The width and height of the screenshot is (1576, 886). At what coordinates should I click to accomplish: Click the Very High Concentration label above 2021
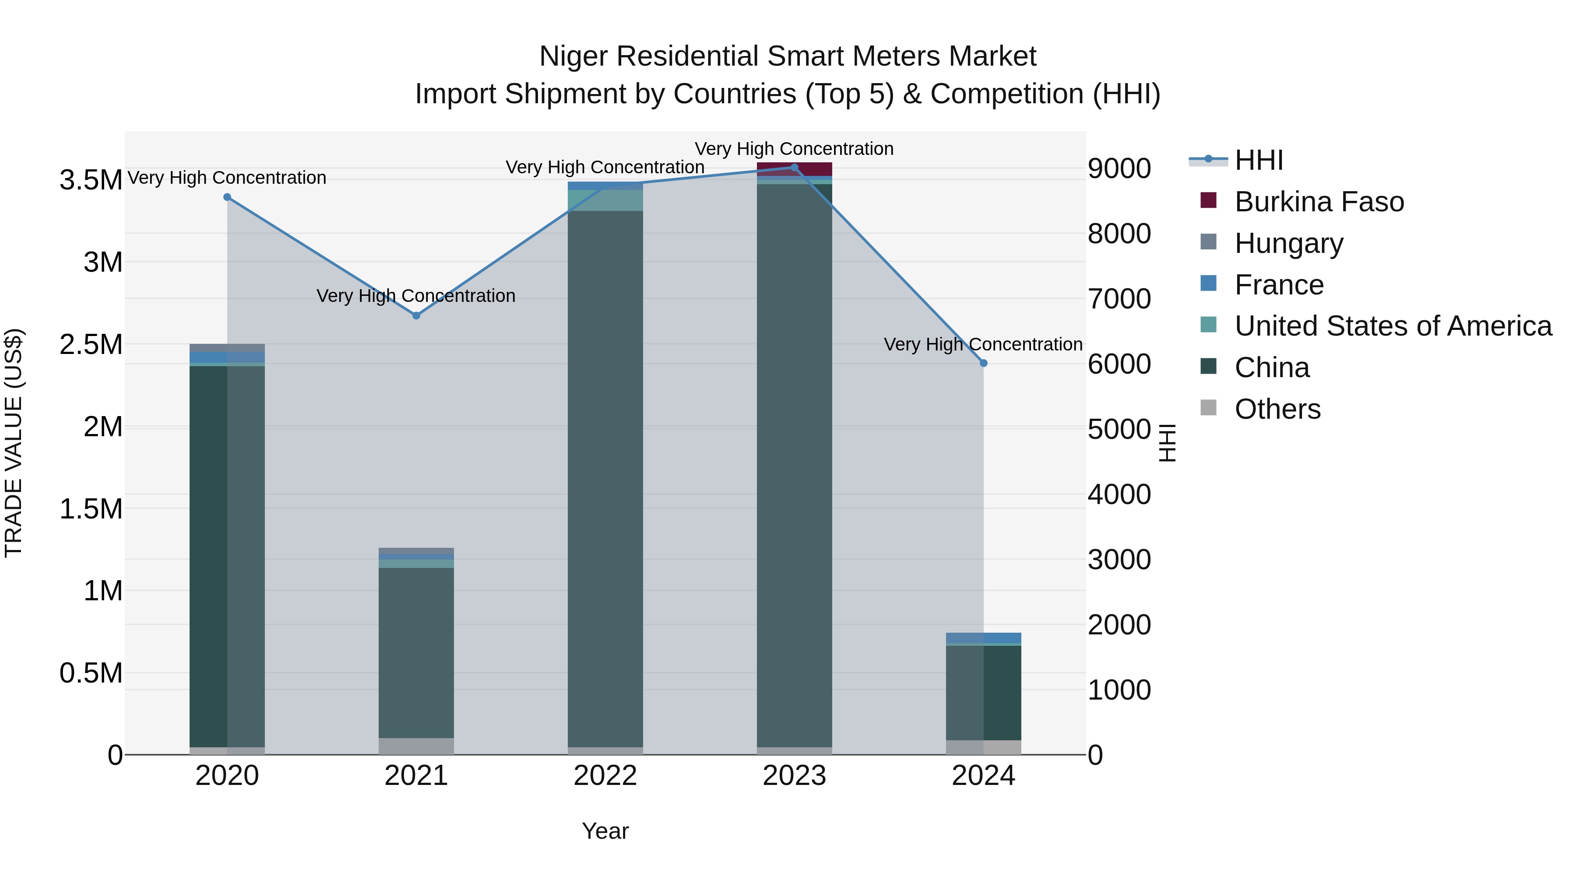(416, 296)
